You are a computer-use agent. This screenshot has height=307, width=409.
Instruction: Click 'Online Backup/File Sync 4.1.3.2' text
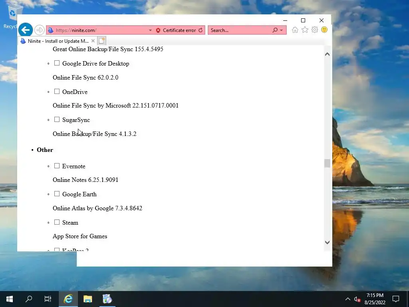(94, 134)
